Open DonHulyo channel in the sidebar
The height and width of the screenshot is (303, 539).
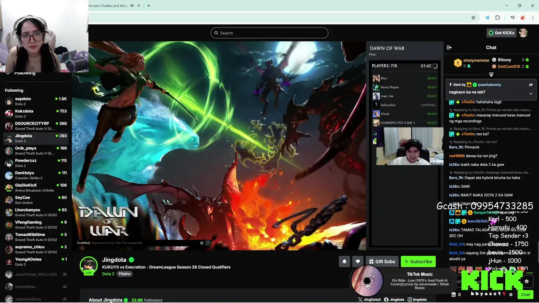pos(36,175)
